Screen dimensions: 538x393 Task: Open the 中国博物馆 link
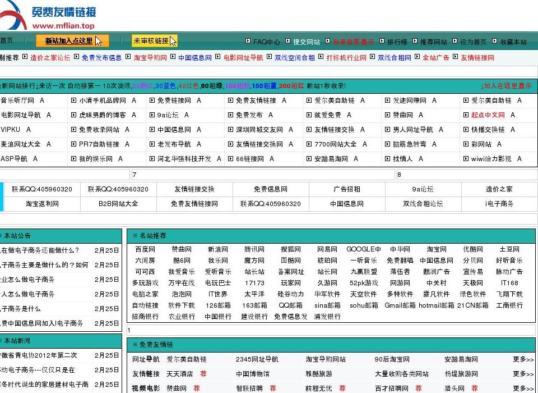[253, 374]
